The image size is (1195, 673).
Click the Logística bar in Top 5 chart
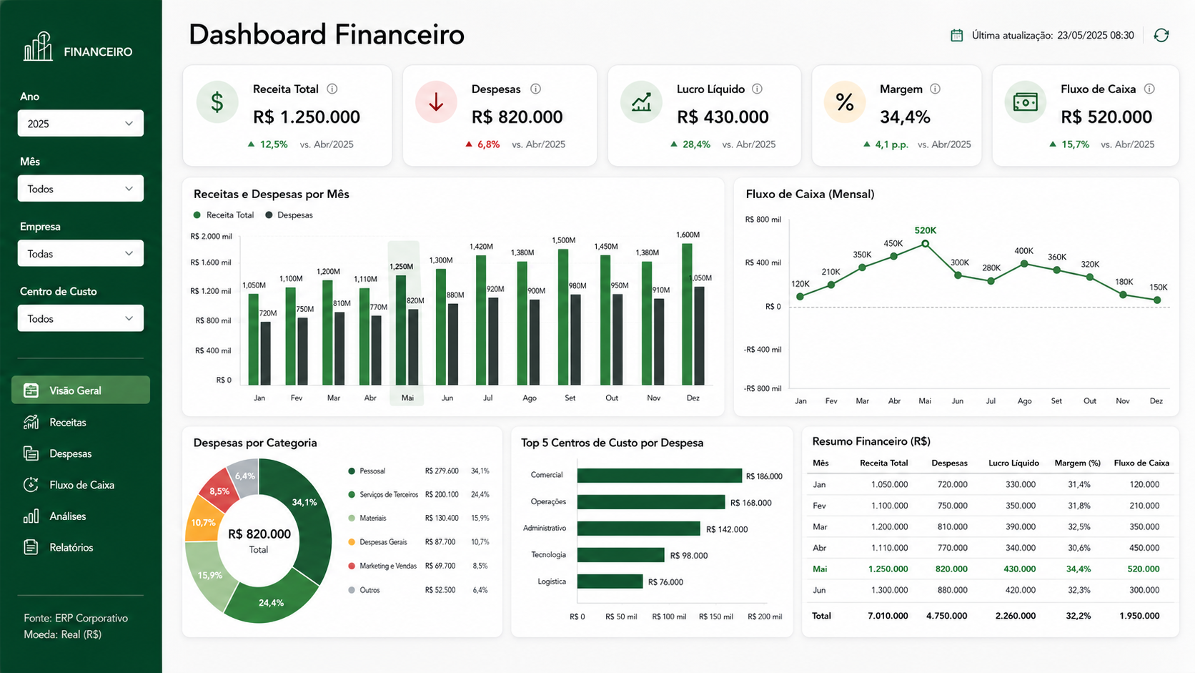point(610,581)
